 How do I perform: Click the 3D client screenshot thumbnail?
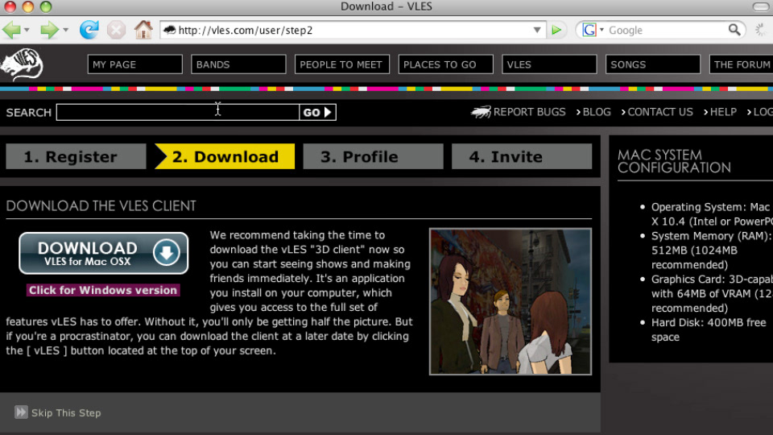point(511,301)
